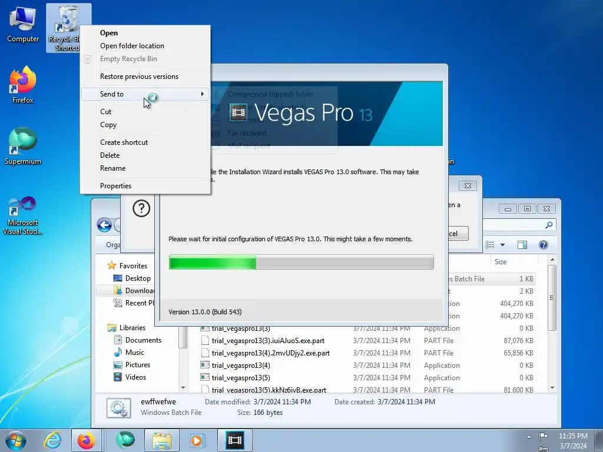Switch to Windows Explorer taskbar button

(162, 440)
